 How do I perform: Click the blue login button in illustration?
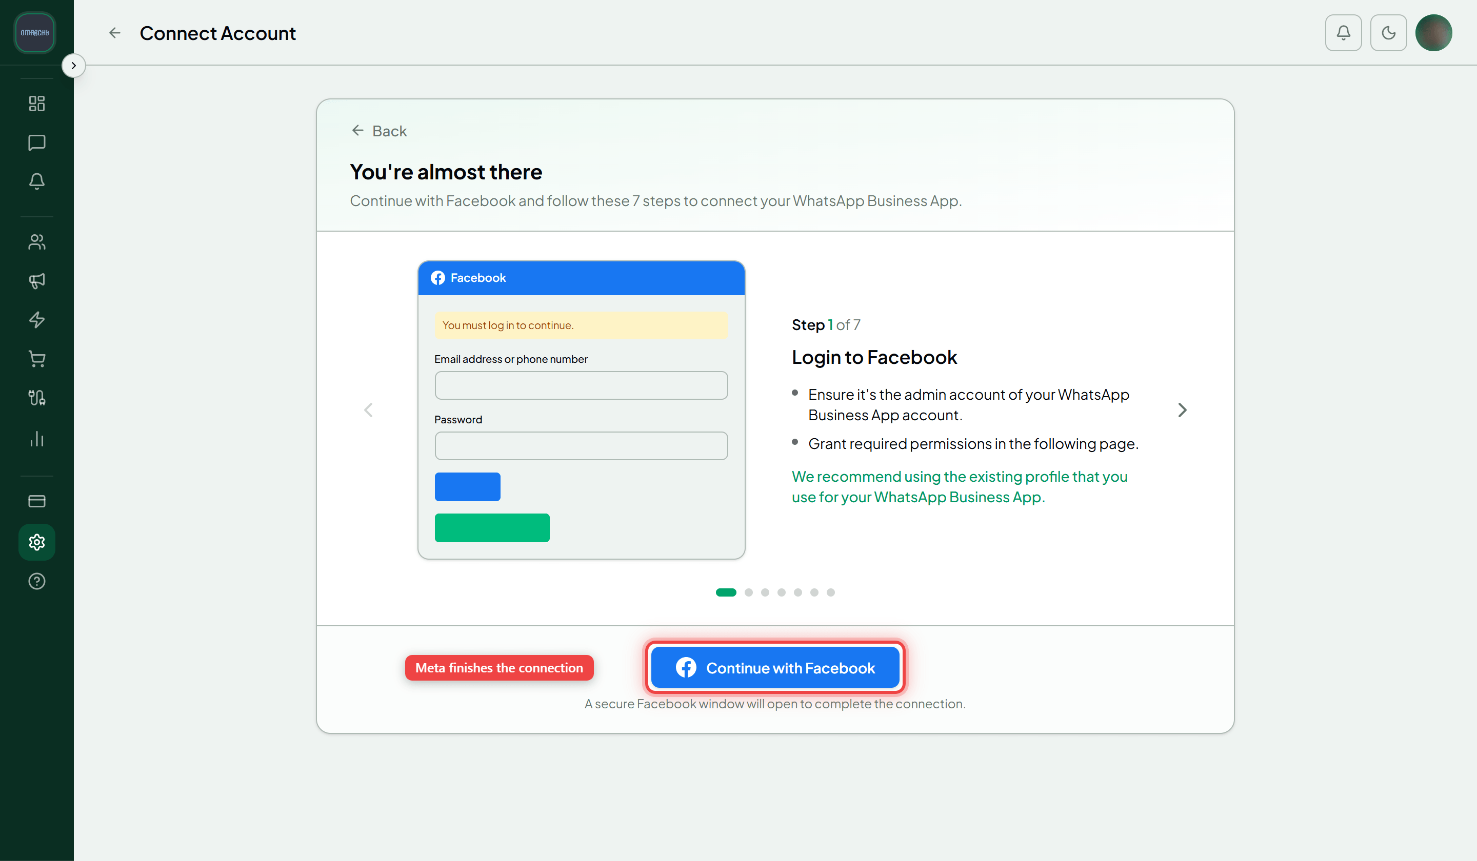pyautogui.click(x=467, y=487)
